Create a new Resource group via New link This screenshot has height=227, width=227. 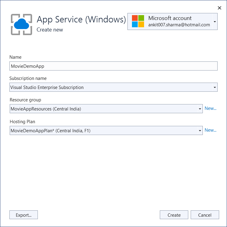(x=210, y=108)
